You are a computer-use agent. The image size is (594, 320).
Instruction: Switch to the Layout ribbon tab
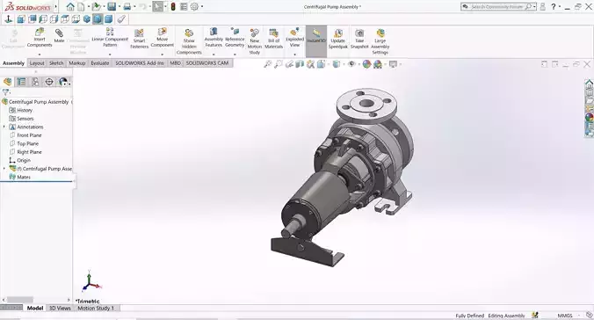(x=37, y=63)
